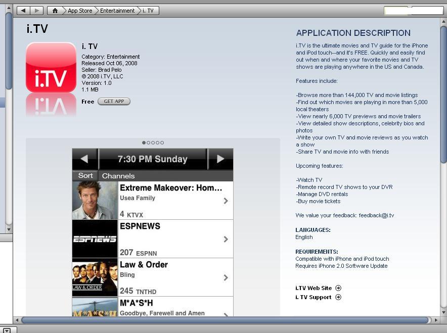Click the M*A*S*H thumbnail
The width and height of the screenshot is (447, 333).
(x=95, y=307)
